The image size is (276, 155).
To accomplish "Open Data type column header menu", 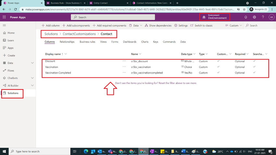I will (x=188, y=54).
